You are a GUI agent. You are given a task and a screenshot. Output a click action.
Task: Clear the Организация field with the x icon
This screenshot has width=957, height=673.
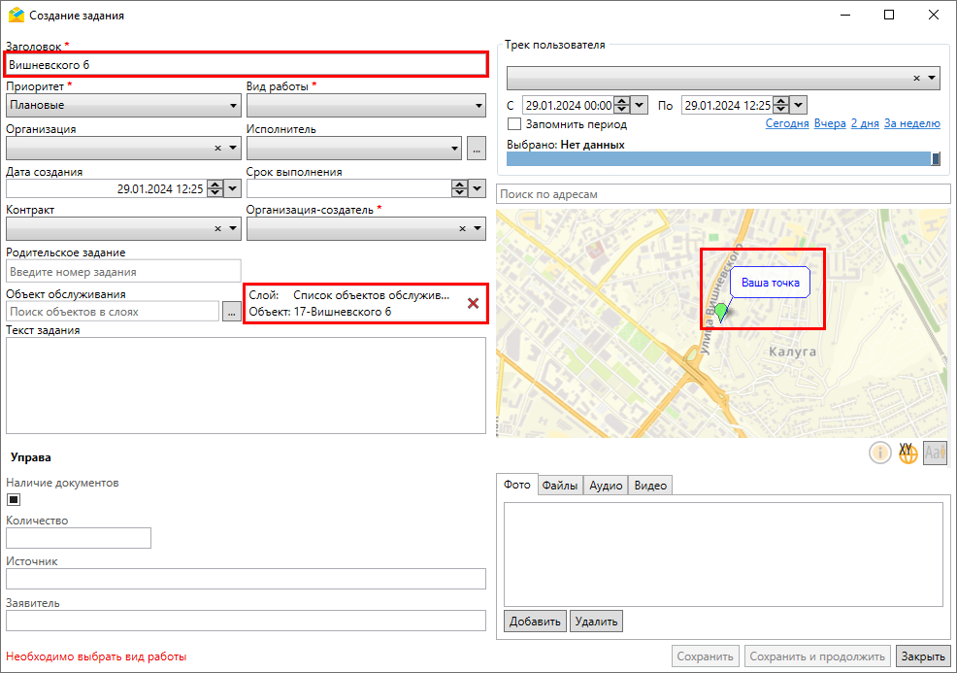tap(218, 149)
